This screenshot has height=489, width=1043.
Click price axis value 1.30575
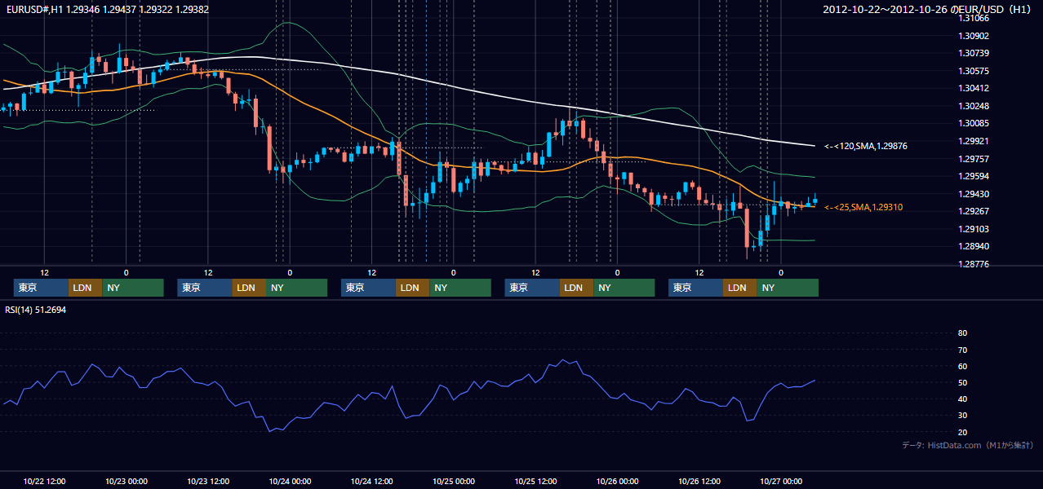click(x=973, y=71)
